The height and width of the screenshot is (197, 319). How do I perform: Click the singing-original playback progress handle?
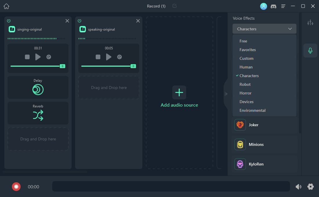pyautogui.click(x=62, y=66)
